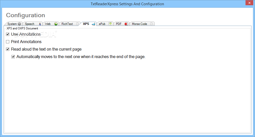Viewport: 255px width, 137px height.
Task: Click the gear icon on System tab
Action: click(x=19, y=24)
